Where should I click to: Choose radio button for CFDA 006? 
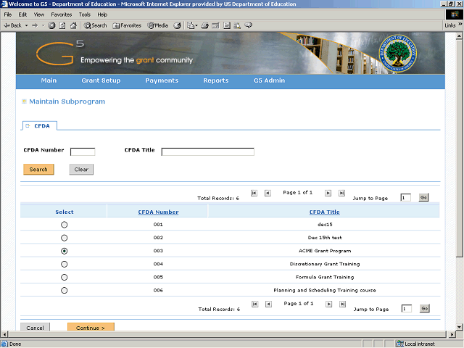[x=65, y=290]
